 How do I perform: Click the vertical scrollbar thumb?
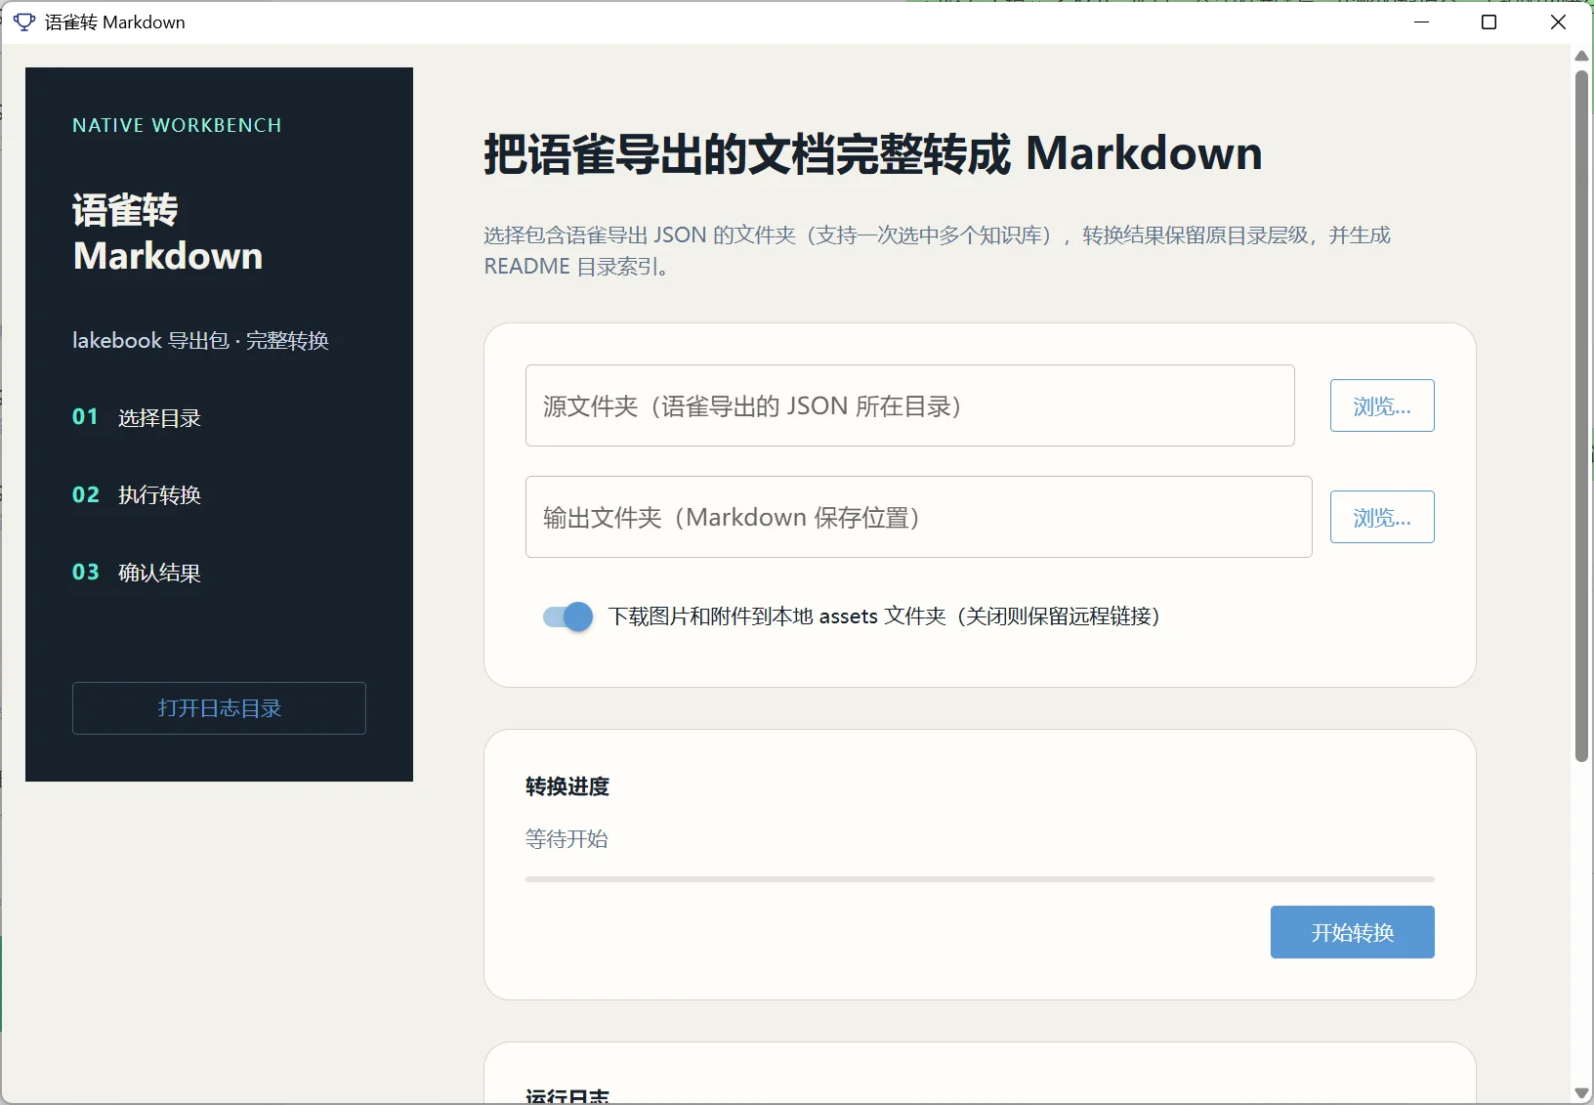pos(1582,415)
